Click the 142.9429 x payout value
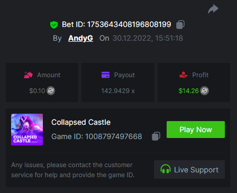This screenshot has height=193, width=237. (x=118, y=91)
